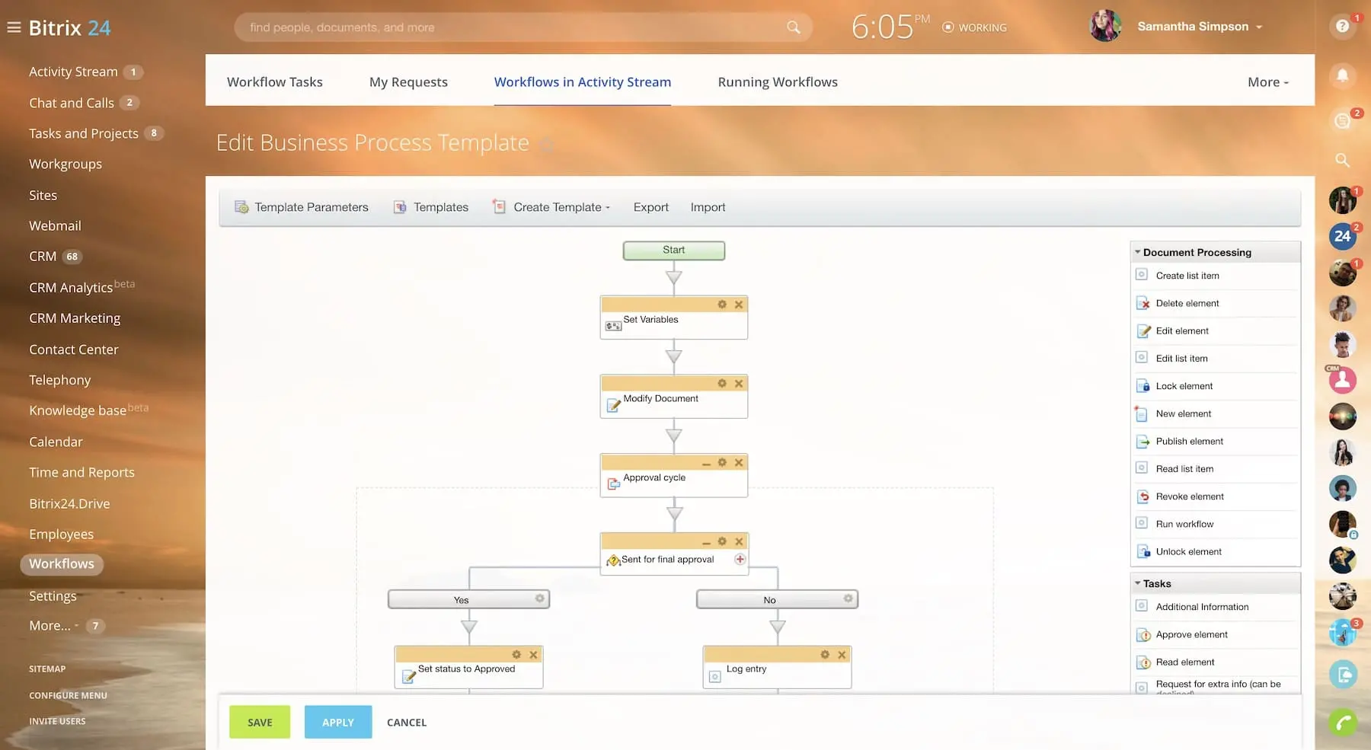
Task: Collapse the Document Processing section
Action: (x=1138, y=251)
